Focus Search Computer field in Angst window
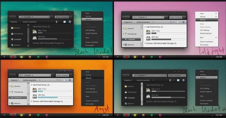Viewport: 226px width, 118px height. pos(62,75)
